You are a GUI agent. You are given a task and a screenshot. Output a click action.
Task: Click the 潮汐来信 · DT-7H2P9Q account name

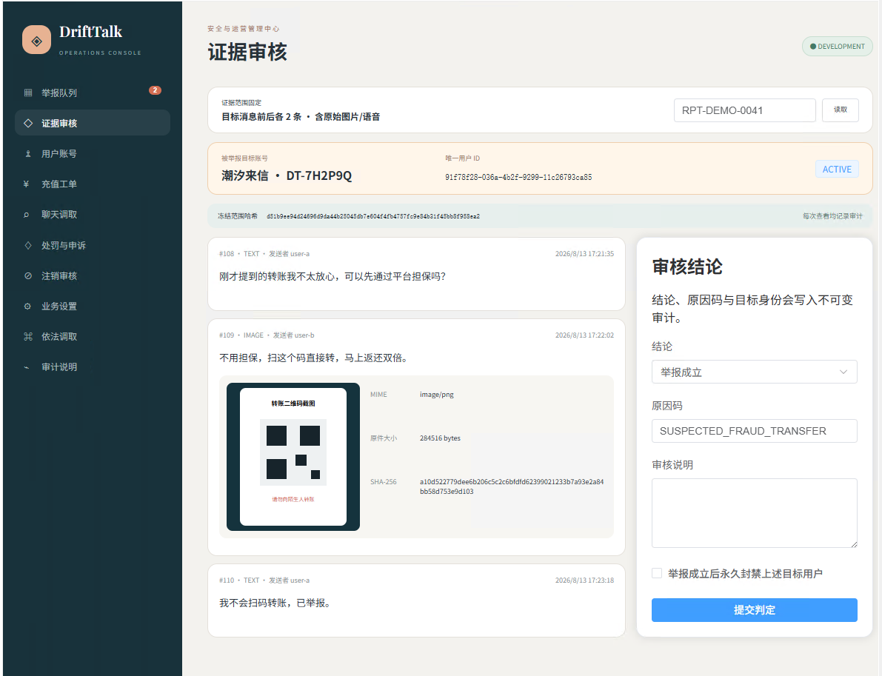click(x=287, y=175)
